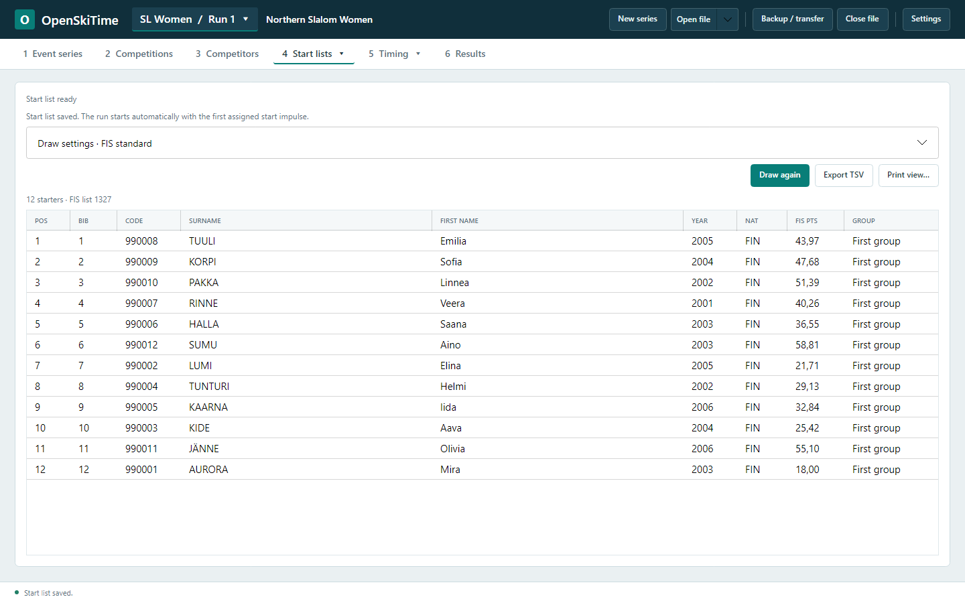965x603 pixels.
Task: Click the New series button
Action: pyautogui.click(x=637, y=19)
